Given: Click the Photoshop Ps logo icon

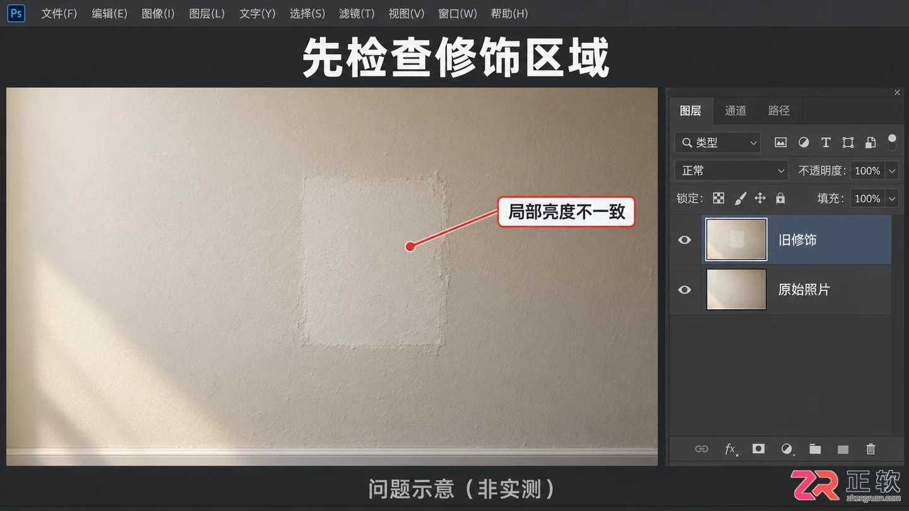Looking at the screenshot, I should click(16, 13).
